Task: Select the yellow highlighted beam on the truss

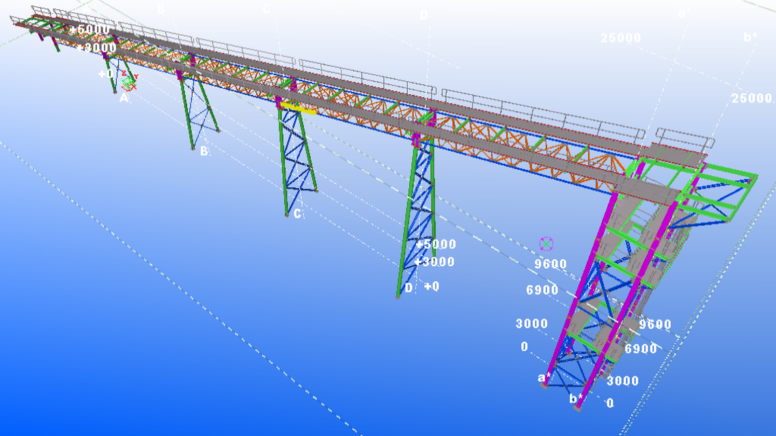Action: 297,107
